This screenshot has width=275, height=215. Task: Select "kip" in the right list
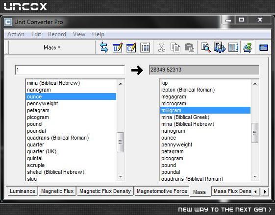pyautogui.click(x=205, y=83)
